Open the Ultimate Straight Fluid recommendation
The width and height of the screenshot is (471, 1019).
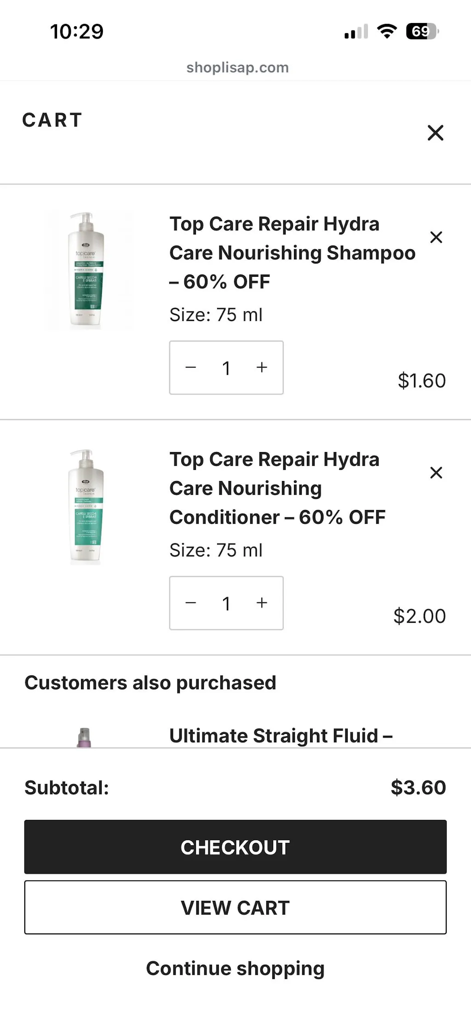pyautogui.click(x=281, y=736)
